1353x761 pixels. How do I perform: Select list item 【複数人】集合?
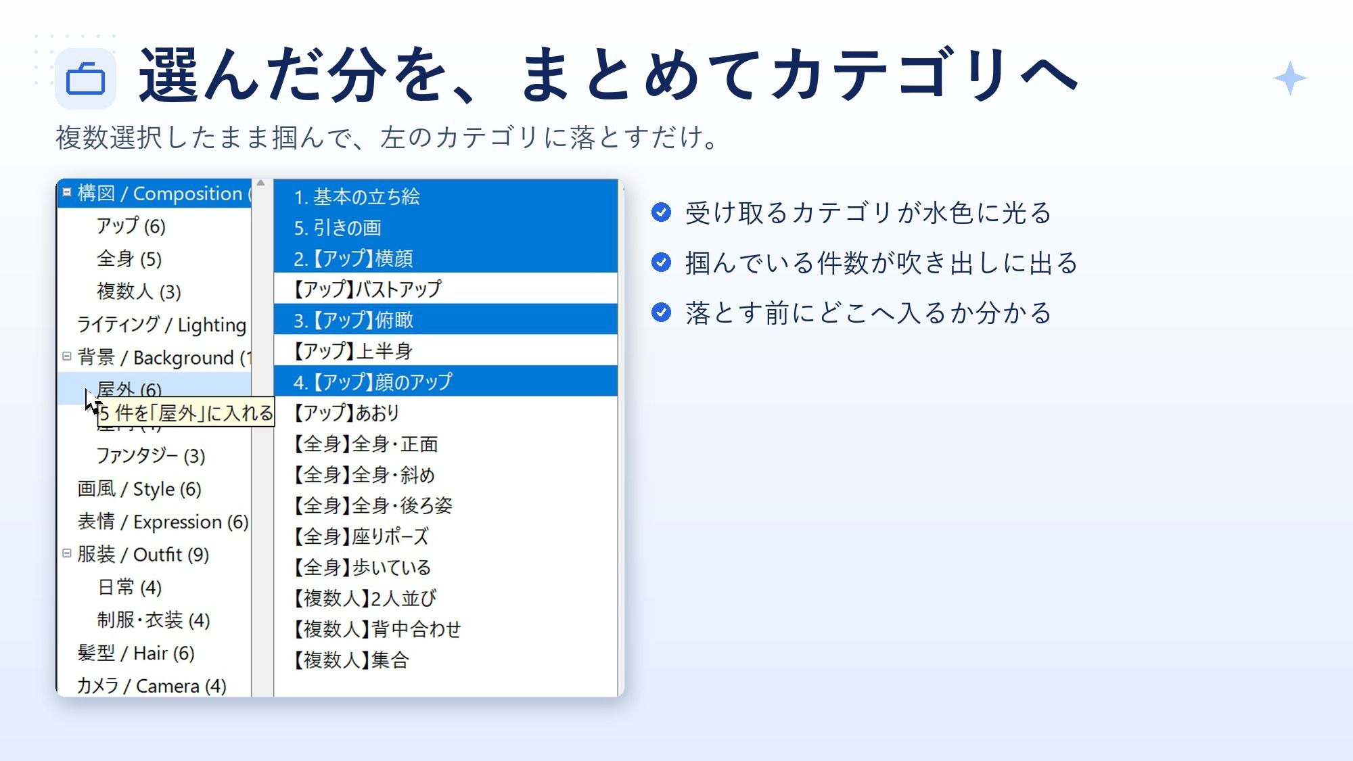click(x=446, y=660)
